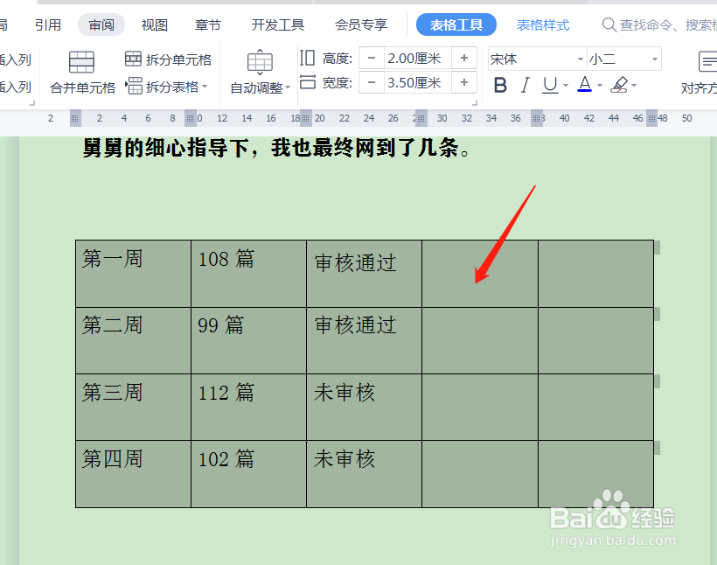Open the 表格样式 tab
Image resolution: width=717 pixels, height=565 pixels.
coord(543,24)
